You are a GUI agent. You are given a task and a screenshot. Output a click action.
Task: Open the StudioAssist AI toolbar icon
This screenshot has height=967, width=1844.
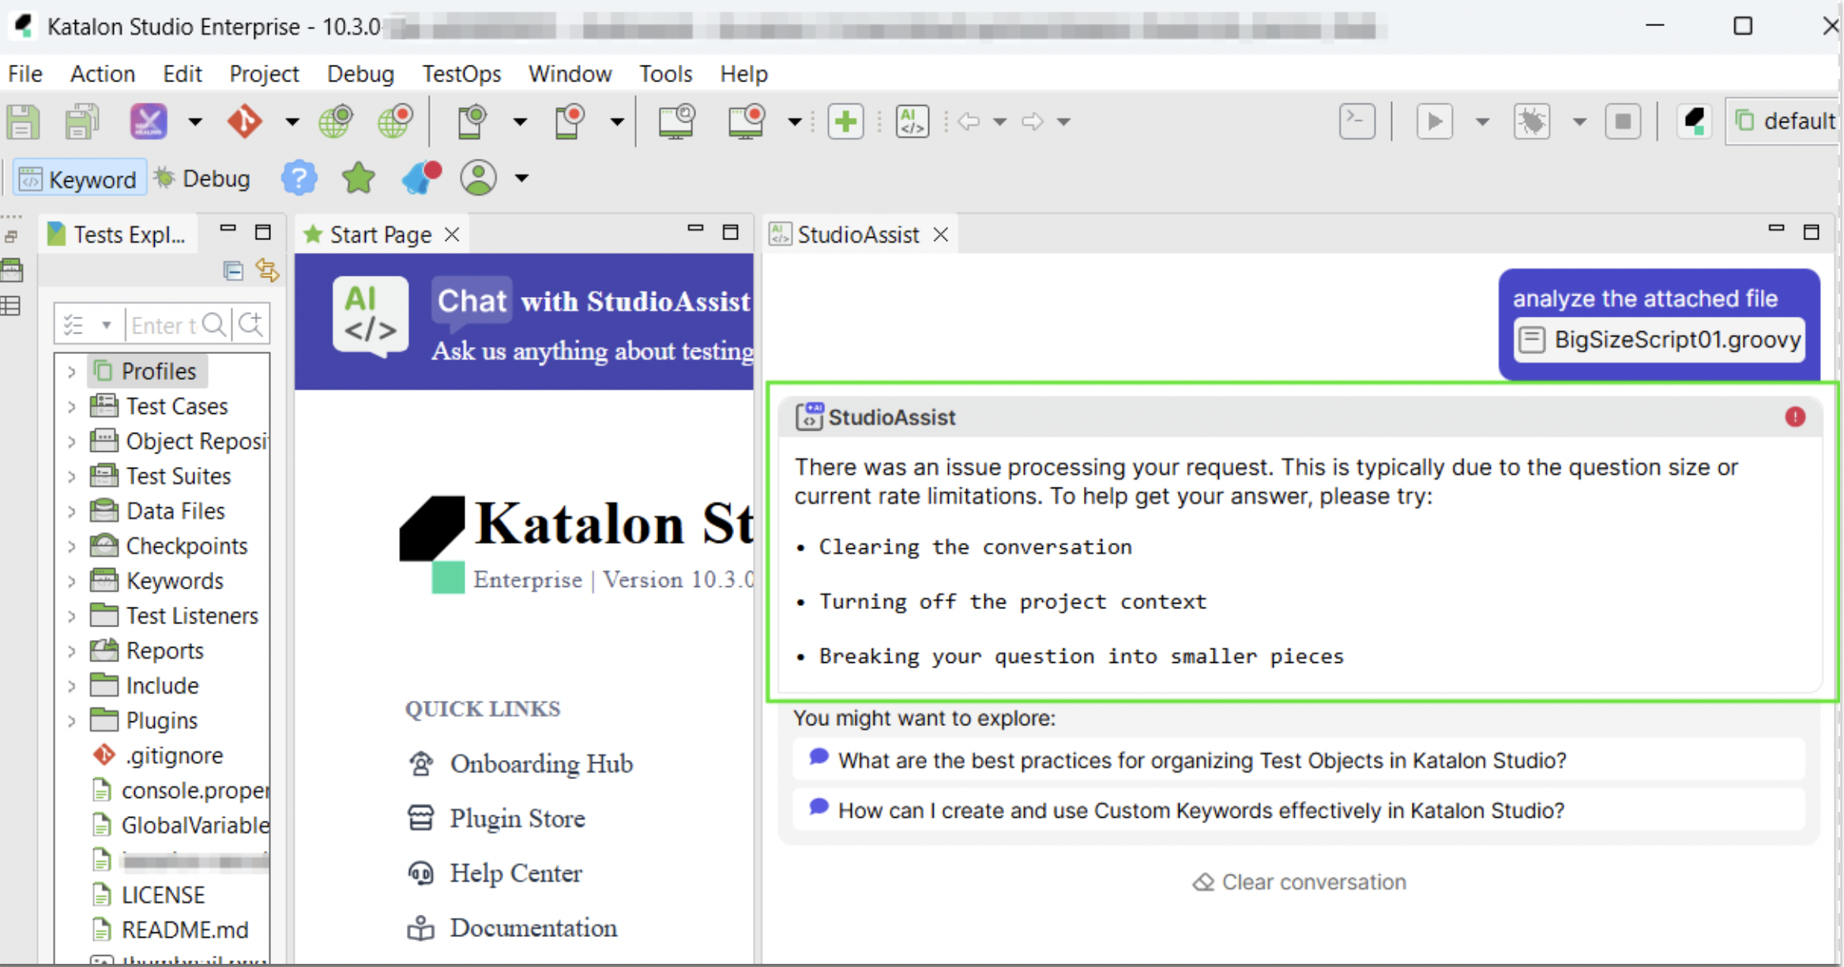tap(913, 122)
